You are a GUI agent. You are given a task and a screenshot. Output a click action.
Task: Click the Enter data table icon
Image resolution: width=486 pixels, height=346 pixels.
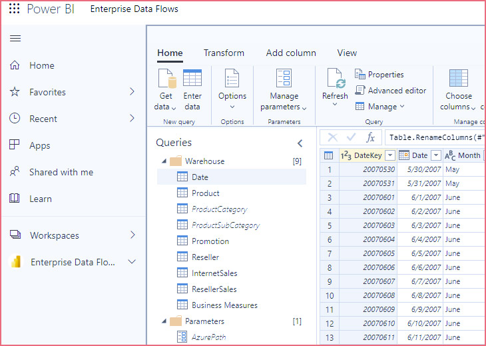tap(192, 78)
